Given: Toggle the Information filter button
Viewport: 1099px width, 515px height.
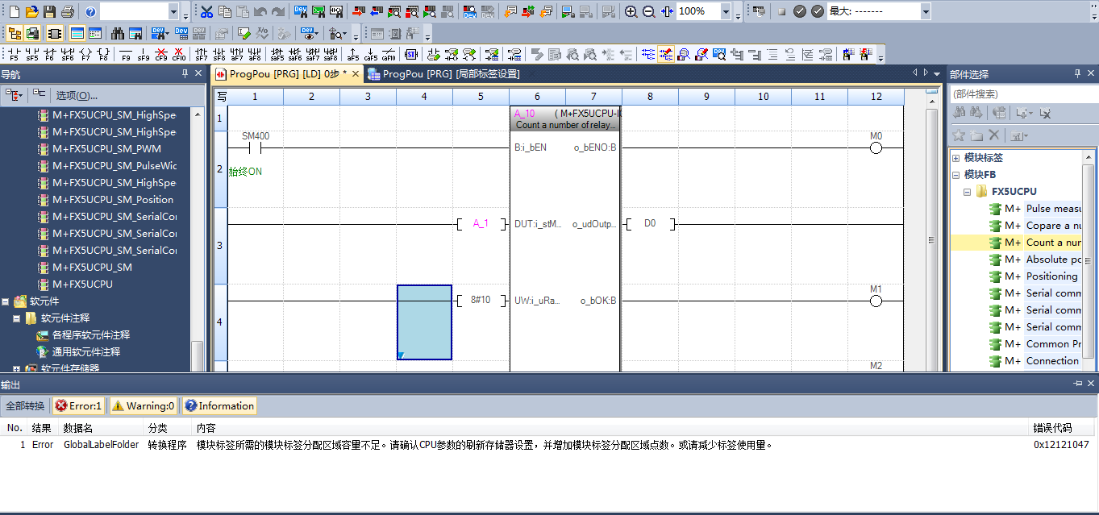Looking at the screenshot, I should 219,406.
